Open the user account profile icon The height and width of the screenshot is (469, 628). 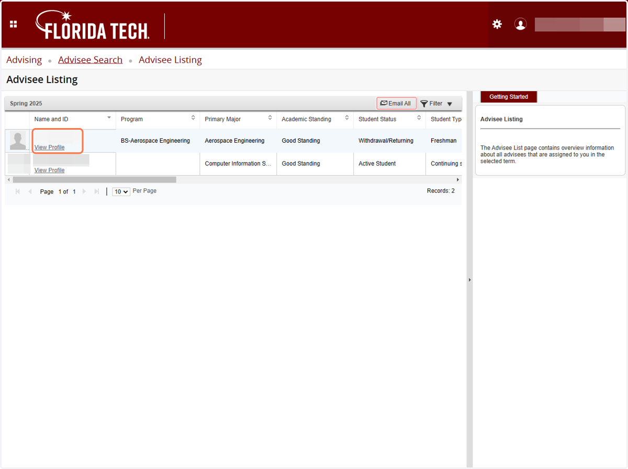[x=520, y=24]
